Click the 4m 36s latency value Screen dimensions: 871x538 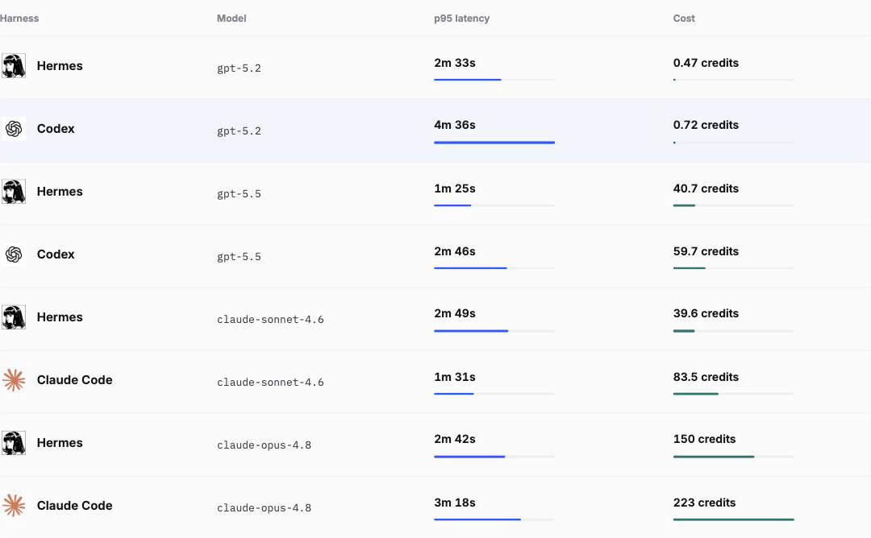tap(454, 125)
